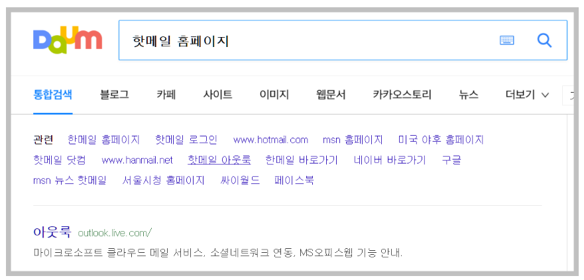Image resolution: width=584 pixels, height=280 pixels.
Task: Click the magnifier search icon
Action: click(x=544, y=40)
